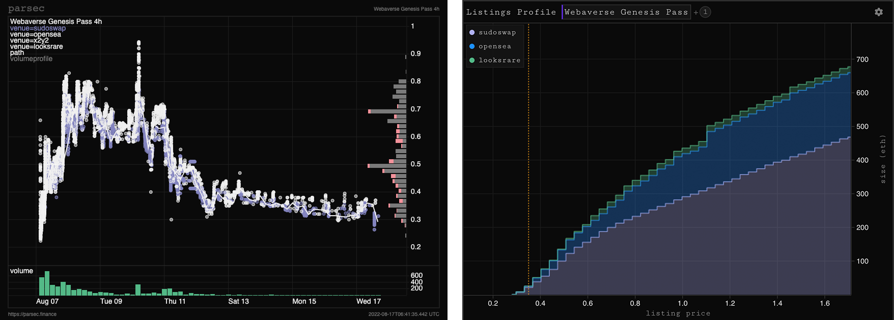The width and height of the screenshot is (894, 320).
Task: Click the Wed 17 date axis label
Action: (369, 301)
